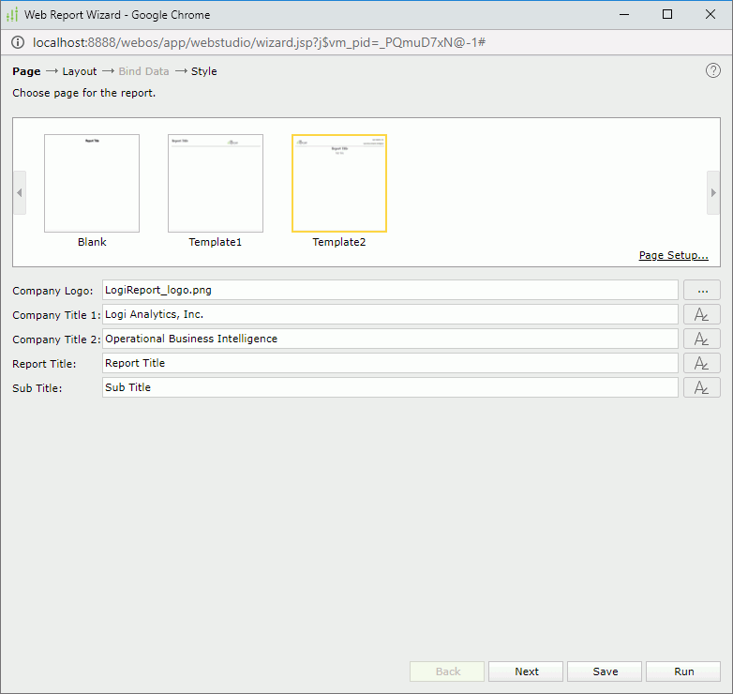Choose the Template1 page thumbnail

pyautogui.click(x=216, y=183)
